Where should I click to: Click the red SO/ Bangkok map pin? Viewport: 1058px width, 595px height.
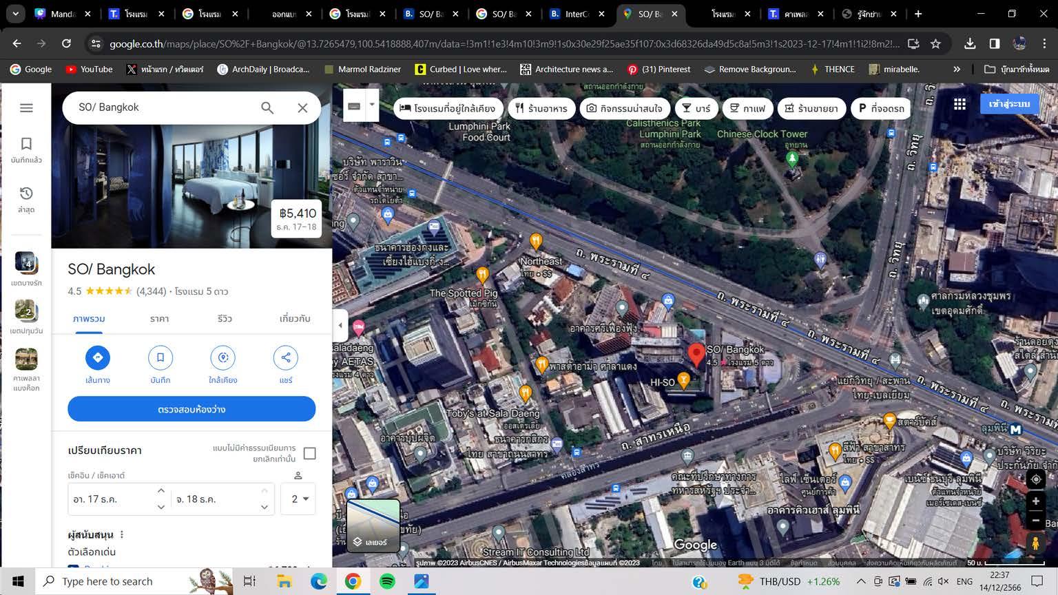pos(696,354)
